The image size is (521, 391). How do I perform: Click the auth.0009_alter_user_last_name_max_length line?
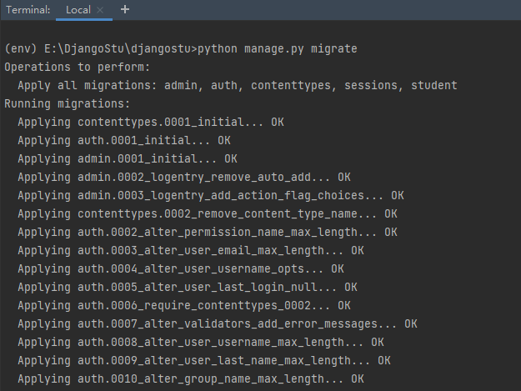click(x=203, y=360)
